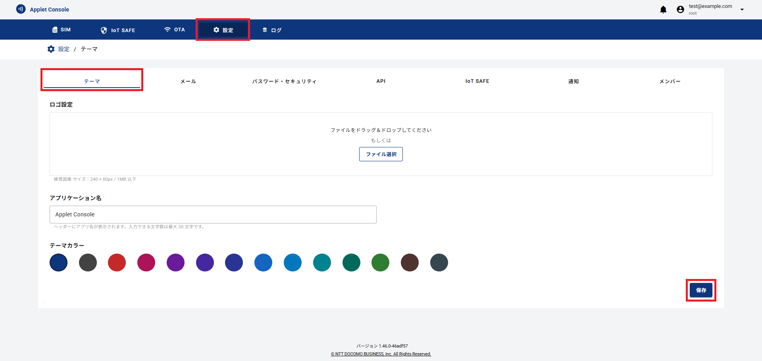Click the user account avatar icon
Viewport: 762px width, 361px height.
point(680,10)
